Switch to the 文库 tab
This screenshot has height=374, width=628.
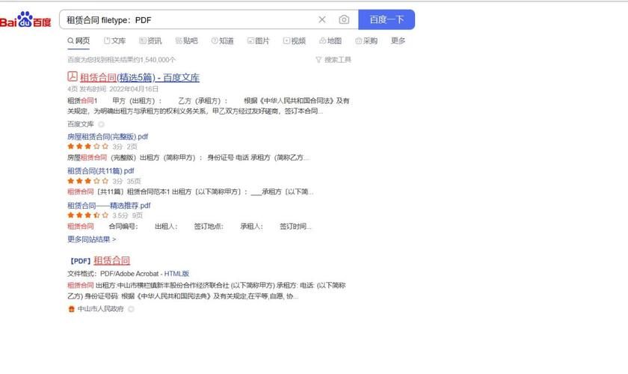tap(114, 41)
